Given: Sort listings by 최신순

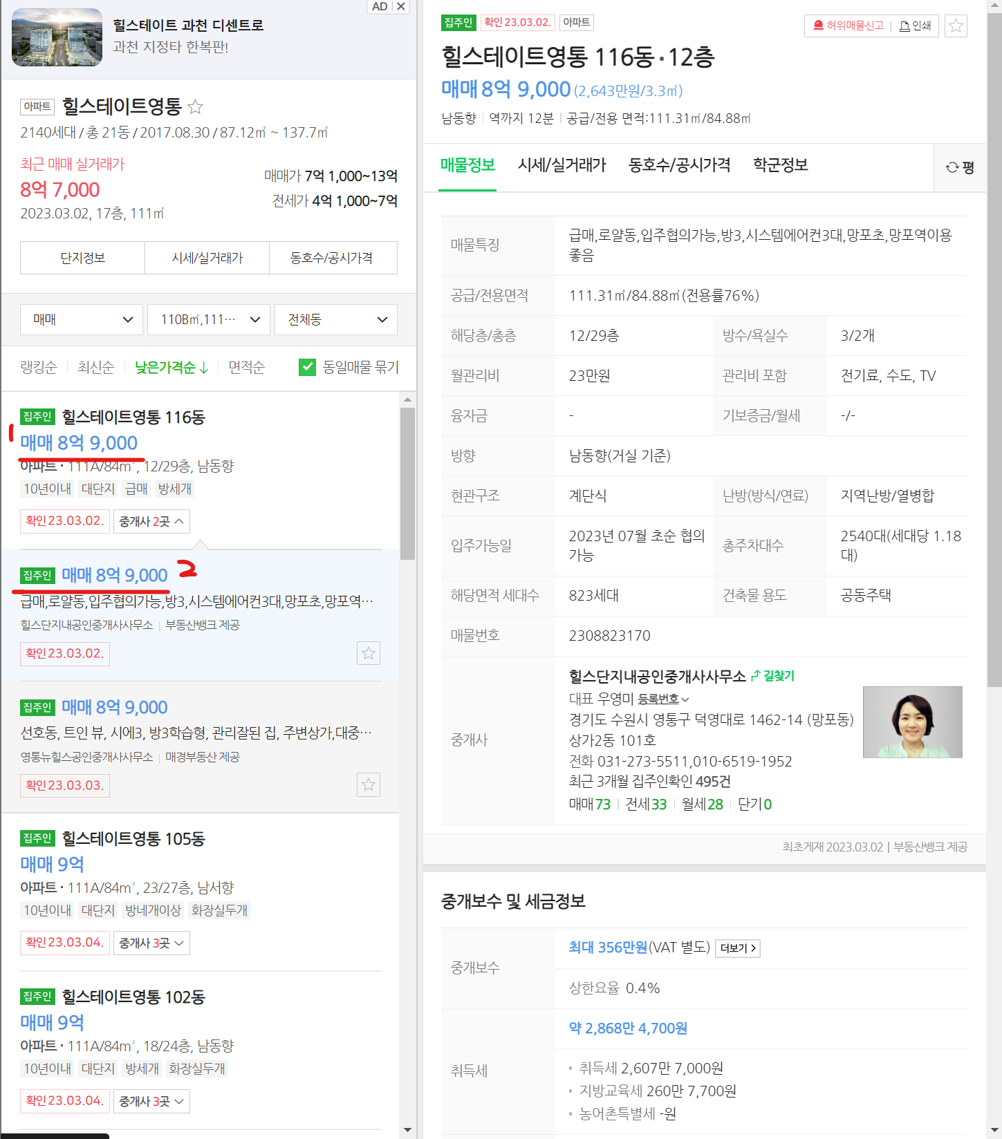Looking at the screenshot, I should pos(95,368).
